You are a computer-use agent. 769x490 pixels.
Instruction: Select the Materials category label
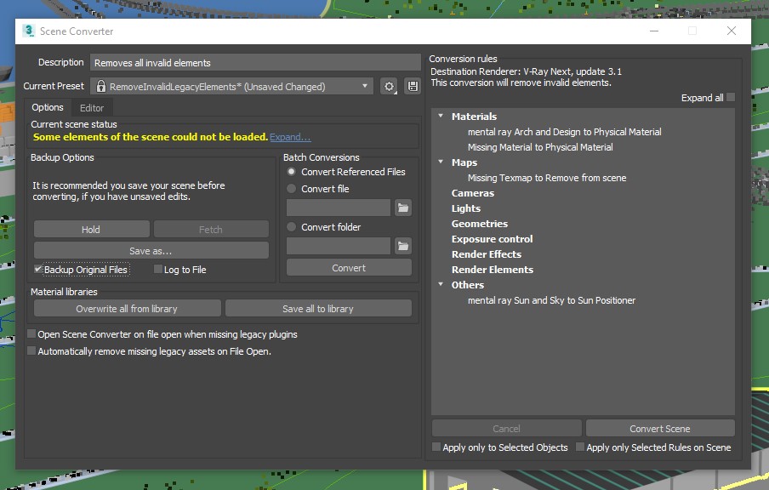(x=475, y=117)
